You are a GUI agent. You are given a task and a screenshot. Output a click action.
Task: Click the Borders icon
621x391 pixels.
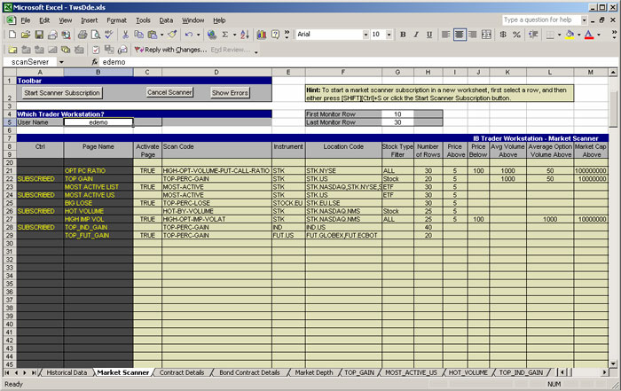pyautogui.click(x=550, y=35)
